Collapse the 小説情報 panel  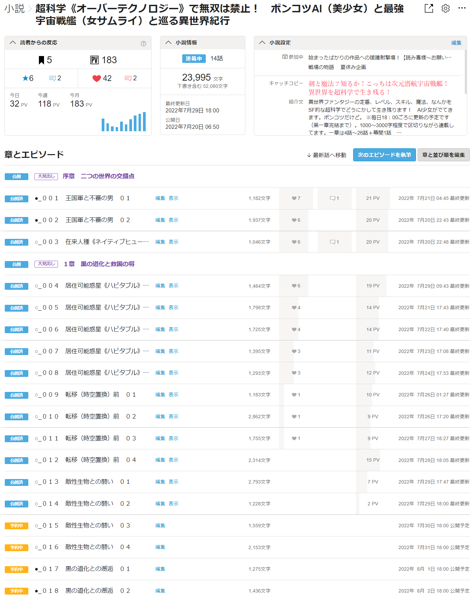[168, 42]
